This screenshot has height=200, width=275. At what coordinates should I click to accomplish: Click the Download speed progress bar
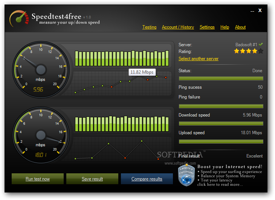coord(221,124)
